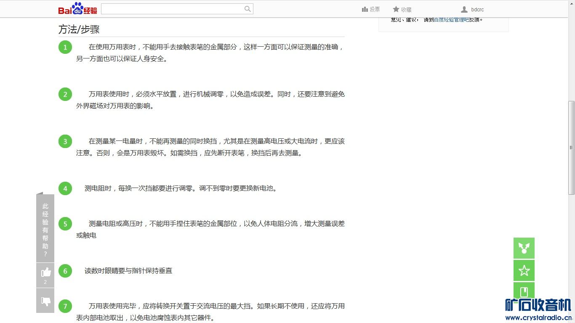Image resolution: width=575 pixels, height=323 pixels.
Task: Open the bdcrc user account link
Action: [473, 9]
